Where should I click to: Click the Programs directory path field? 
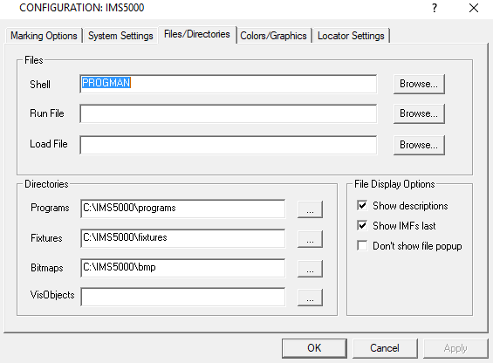coord(183,209)
